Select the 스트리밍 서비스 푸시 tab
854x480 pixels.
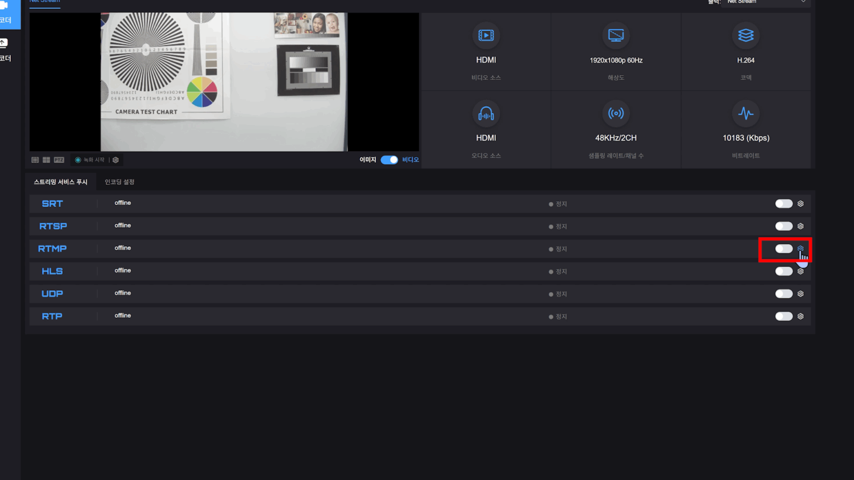point(61,182)
